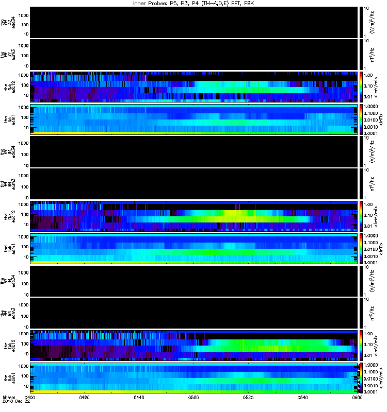Click the tha fbk scm1 rainbow color bar
387x412 pixels.
(361, 119)
